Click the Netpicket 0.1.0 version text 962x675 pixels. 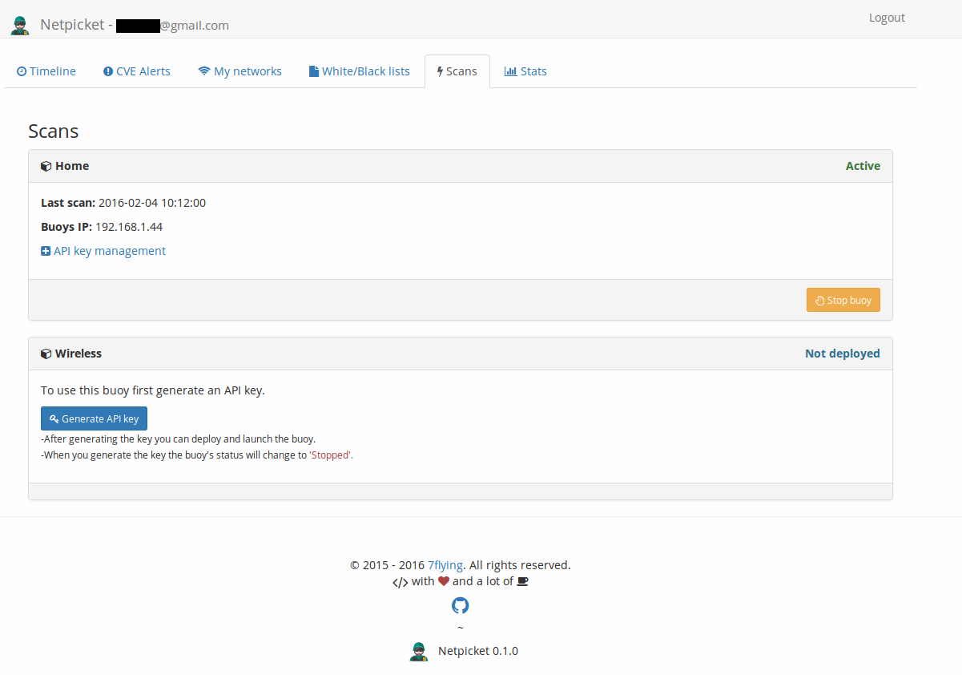[x=478, y=651]
